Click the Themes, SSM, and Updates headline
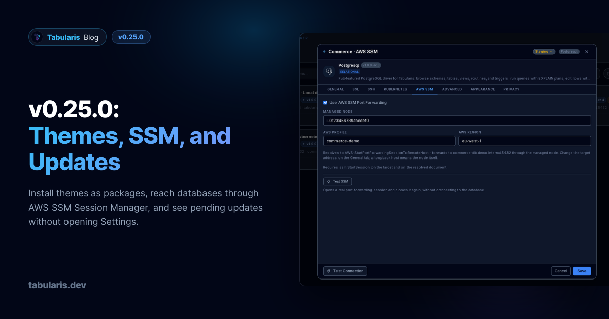This screenshot has height=319, width=609. click(130, 148)
